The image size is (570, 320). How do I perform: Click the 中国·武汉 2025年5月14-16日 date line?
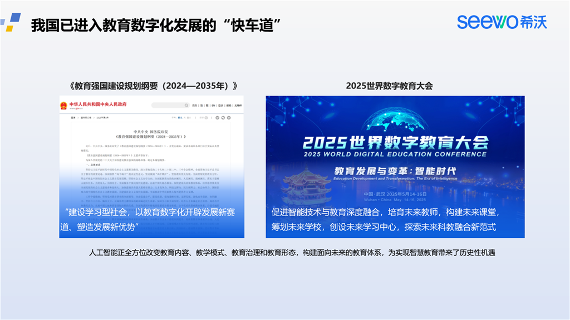[395, 194]
